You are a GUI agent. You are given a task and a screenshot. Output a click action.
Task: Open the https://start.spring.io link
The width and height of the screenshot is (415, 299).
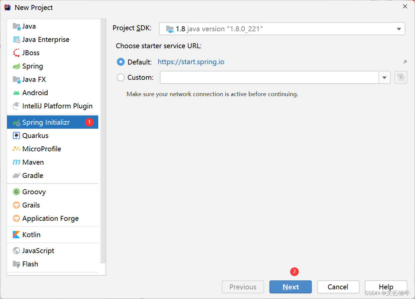point(191,62)
